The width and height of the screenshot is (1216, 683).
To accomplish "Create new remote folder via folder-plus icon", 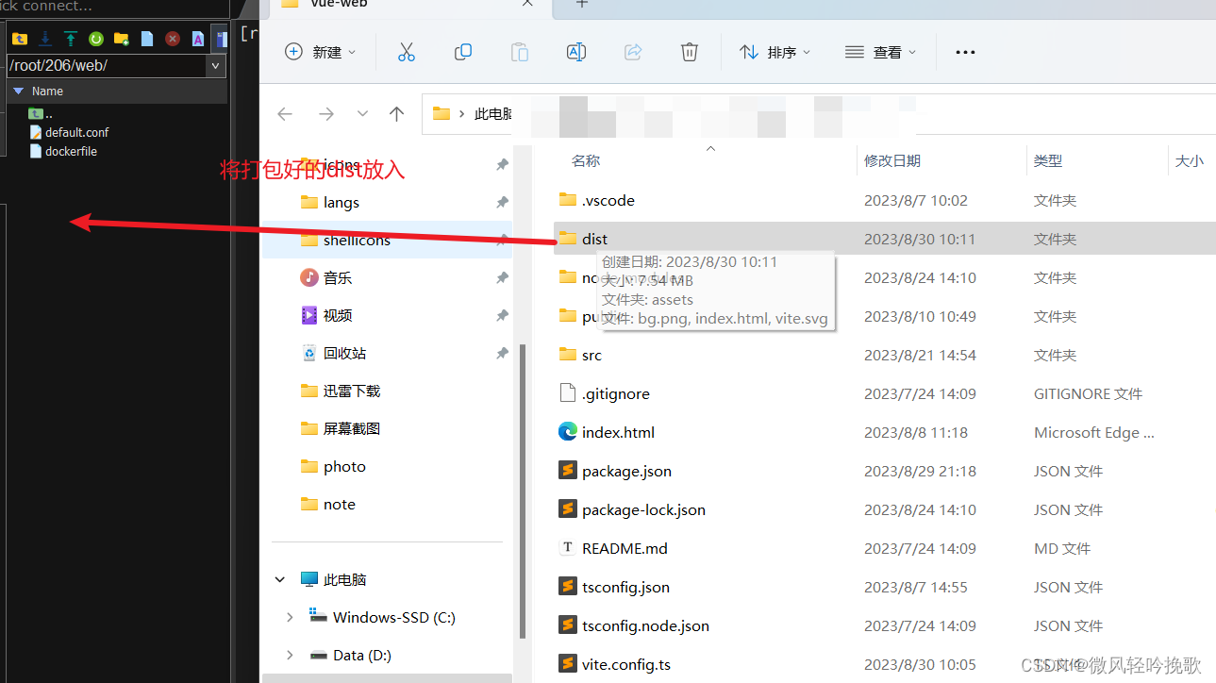I will [121, 39].
